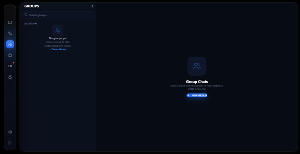Open the calendar sidebar icon
The width and height of the screenshot is (300, 154).
point(10,55)
